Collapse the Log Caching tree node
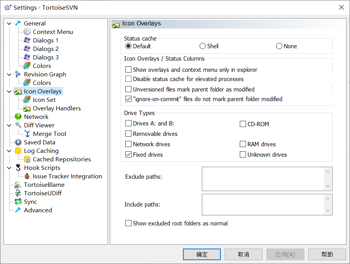The width and height of the screenshot is (350, 264). click(9, 151)
